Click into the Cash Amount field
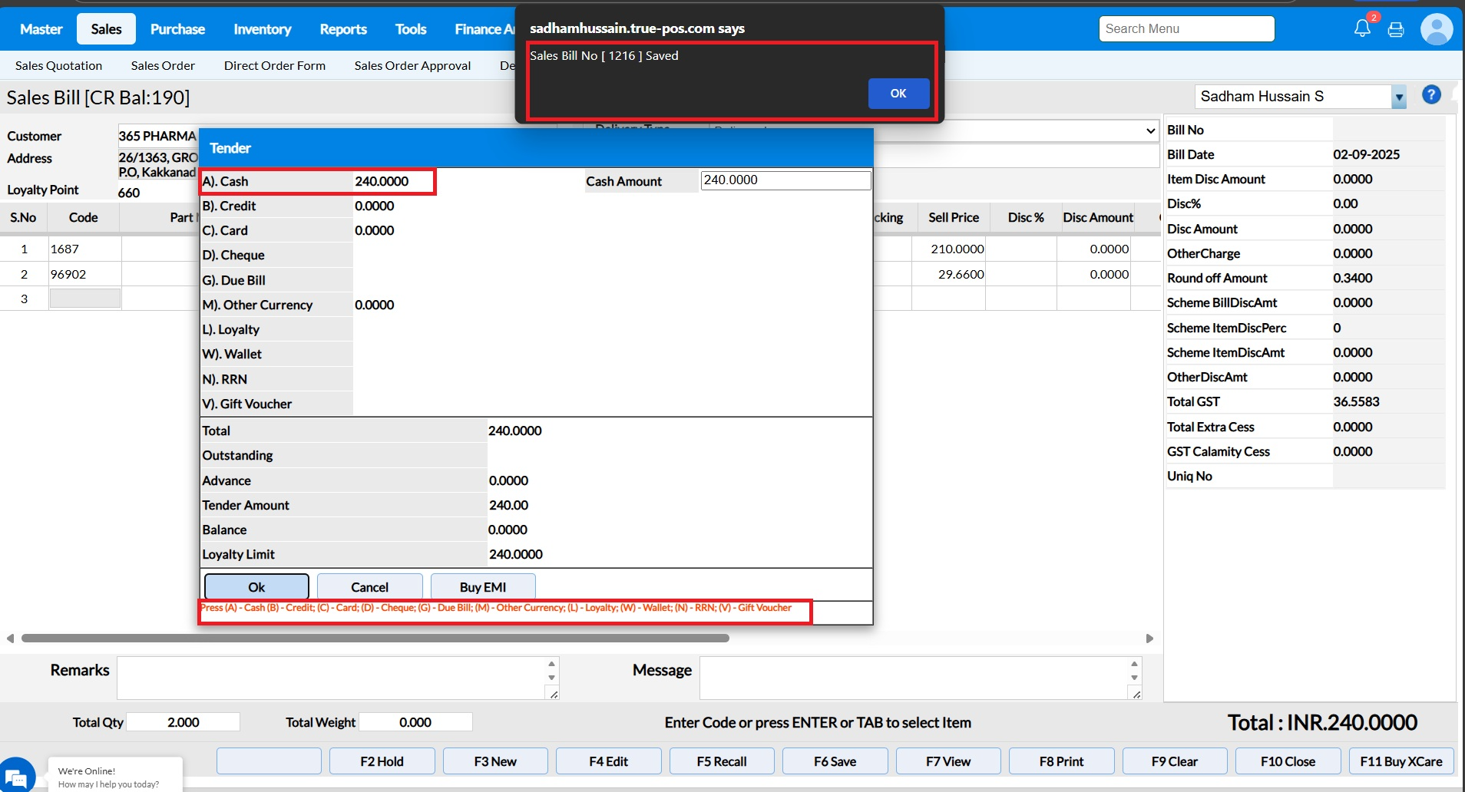The width and height of the screenshot is (1465, 792). coord(785,180)
